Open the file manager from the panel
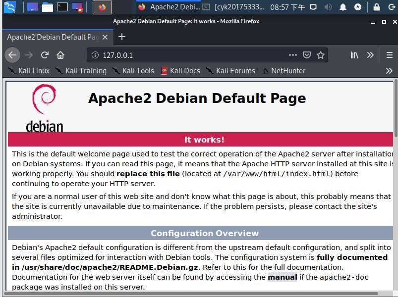Viewport: 398px width, 297px height. click(x=48, y=7)
